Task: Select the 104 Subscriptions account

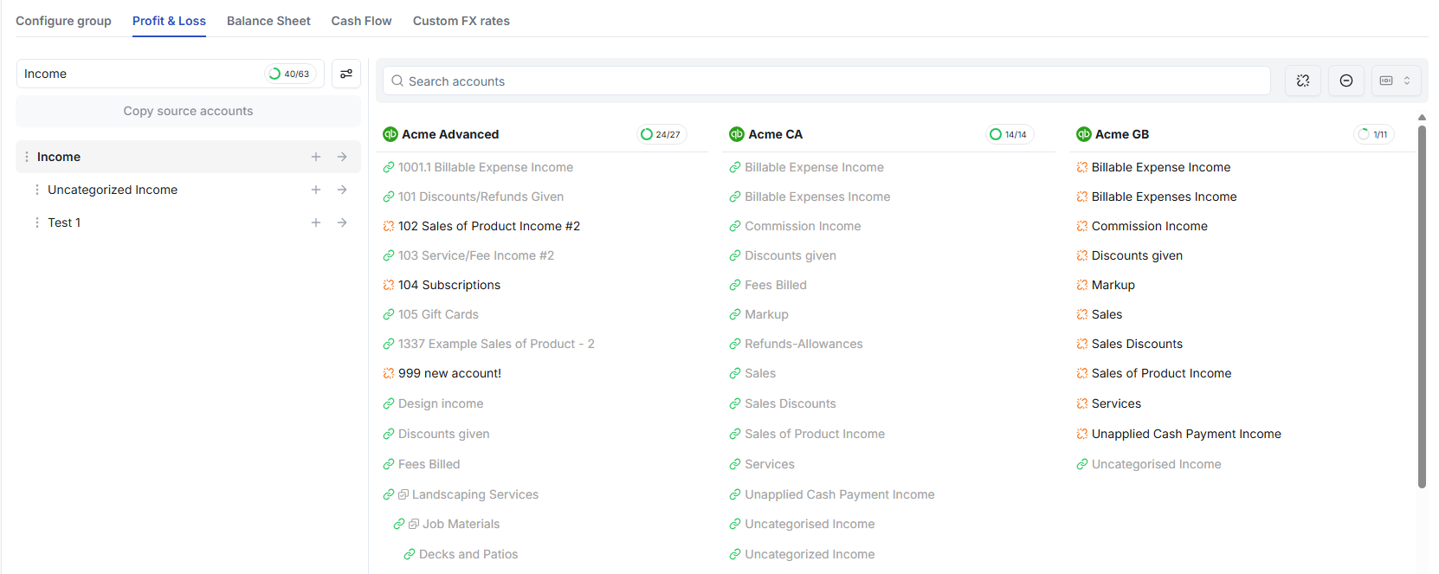Action: pos(449,285)
